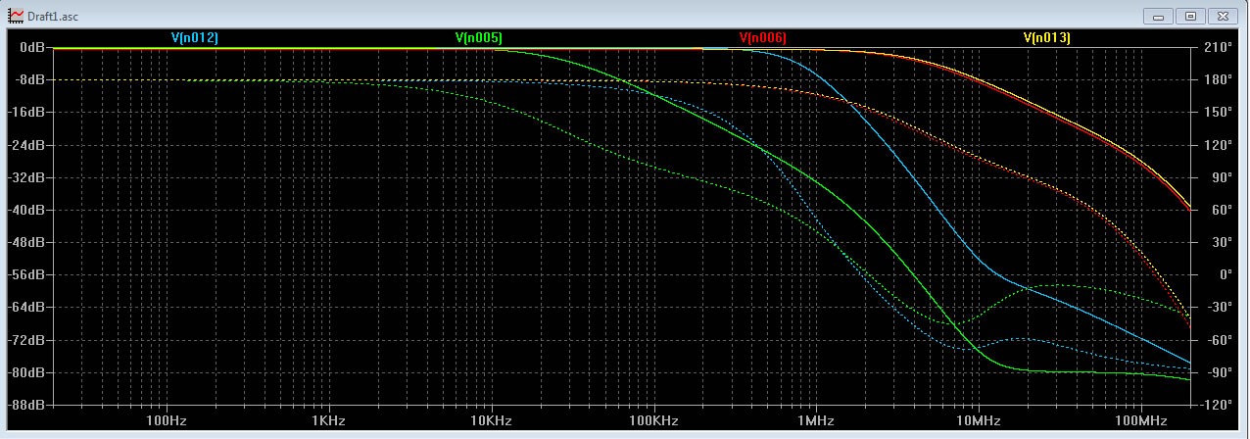Viewport: 1250px width, 439px height.
Task: Click the 10KHz frequency axis label
Action: 491,421
